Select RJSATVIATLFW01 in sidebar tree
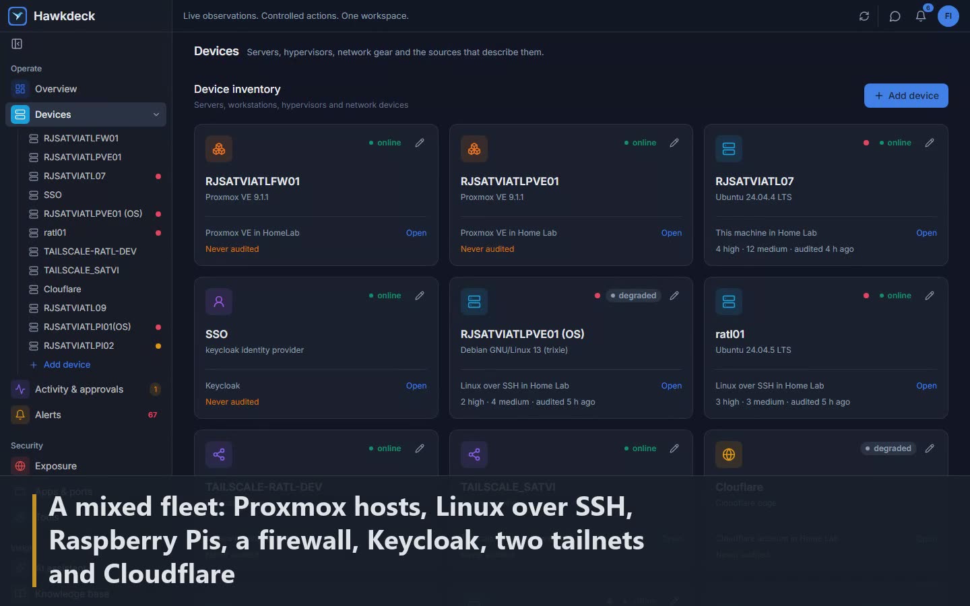 (94, 138)
